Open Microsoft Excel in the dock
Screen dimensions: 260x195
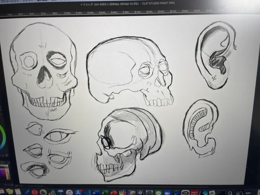(x=105, y=193)
